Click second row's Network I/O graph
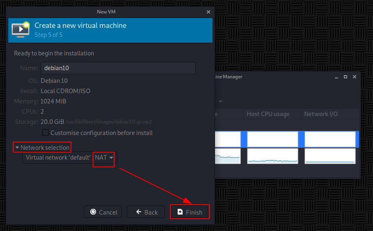373x231 pixels. 330,156
